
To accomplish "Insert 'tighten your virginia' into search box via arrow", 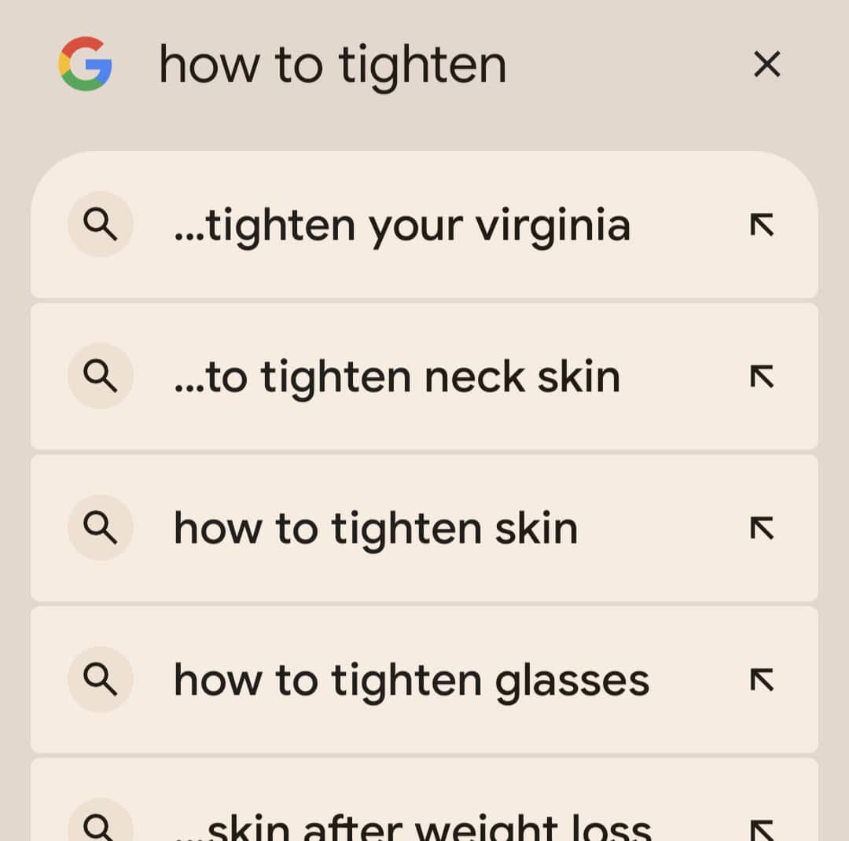I will coord(762,226).
